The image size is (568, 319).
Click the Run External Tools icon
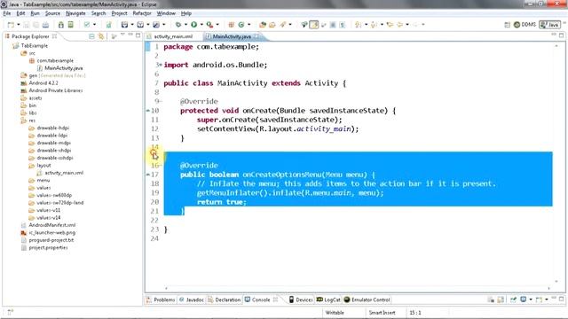(x=209, y=25)
